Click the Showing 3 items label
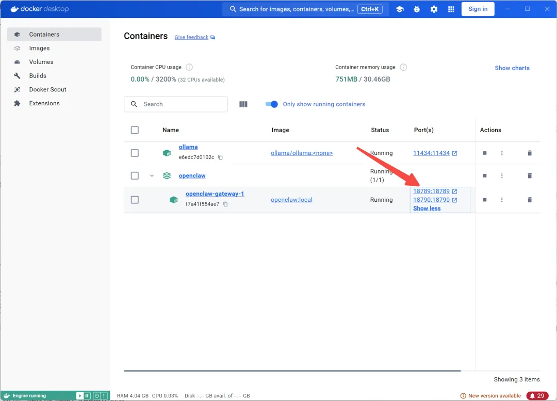 tap(516, 379)
